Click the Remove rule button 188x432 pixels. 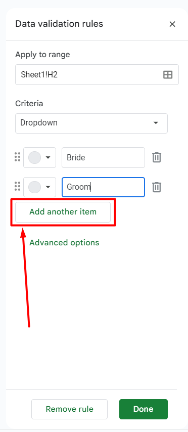[x=69, y=409]
